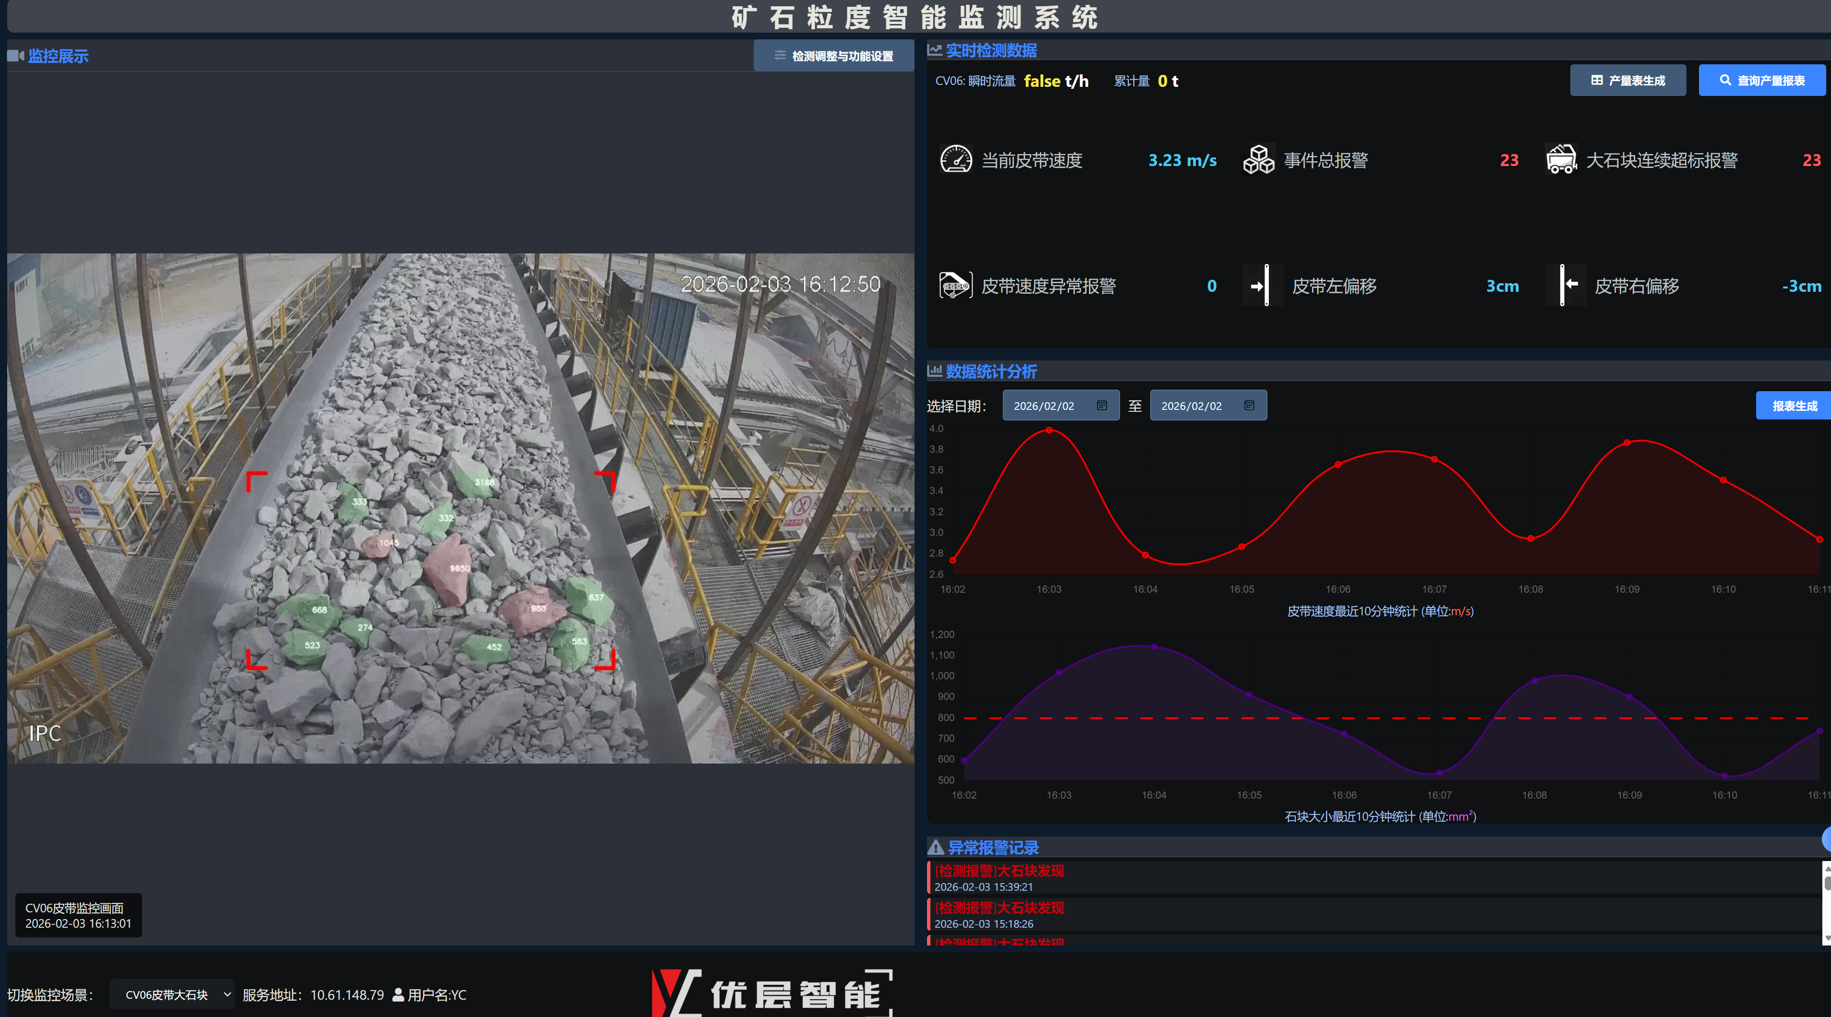Viewport: 1831px width, 1017px height.
Task: Click the start date field 2026/02/02
Action: click(1044, 406)
